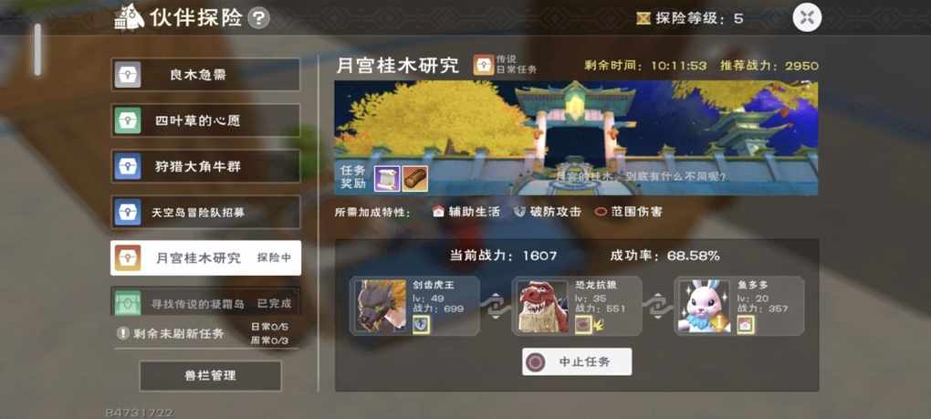
Task: Click the 辅助生活 trait icon
Action: 438,212
